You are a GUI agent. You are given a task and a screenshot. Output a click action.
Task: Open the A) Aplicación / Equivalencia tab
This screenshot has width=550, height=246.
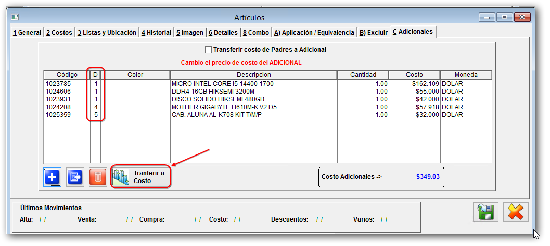tap(314, 33)
